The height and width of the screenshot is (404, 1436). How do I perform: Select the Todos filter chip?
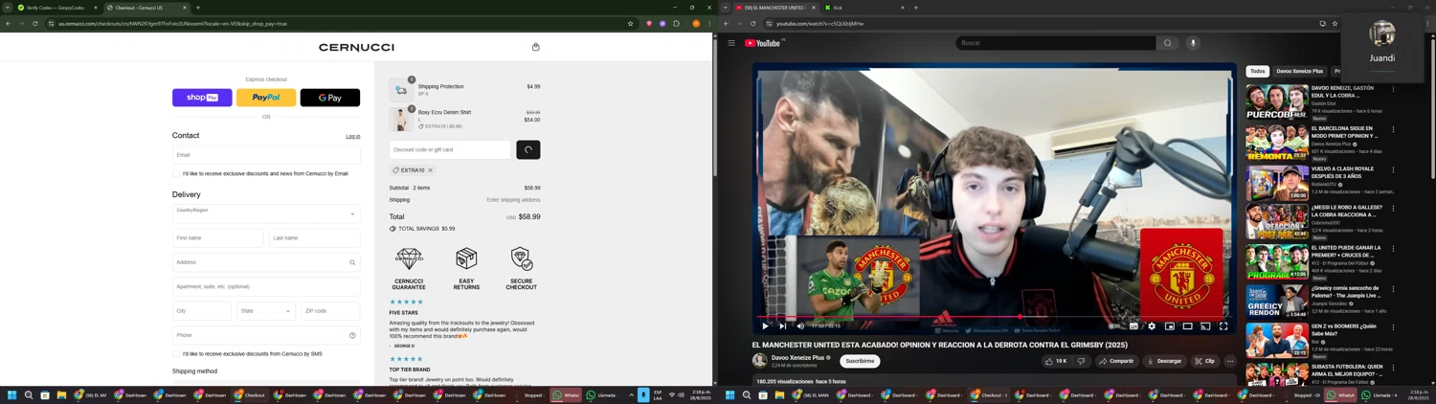click(1257, 71)
